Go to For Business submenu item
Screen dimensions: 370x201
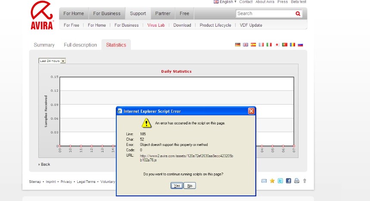[127, 25]
